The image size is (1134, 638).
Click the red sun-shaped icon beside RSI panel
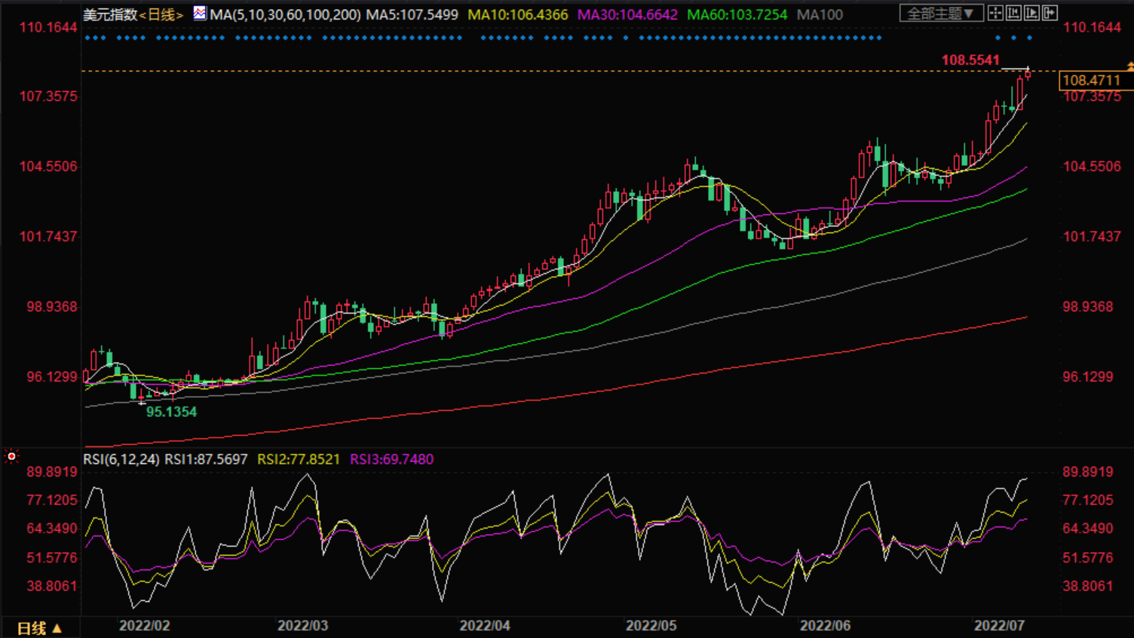click(11, 456)
